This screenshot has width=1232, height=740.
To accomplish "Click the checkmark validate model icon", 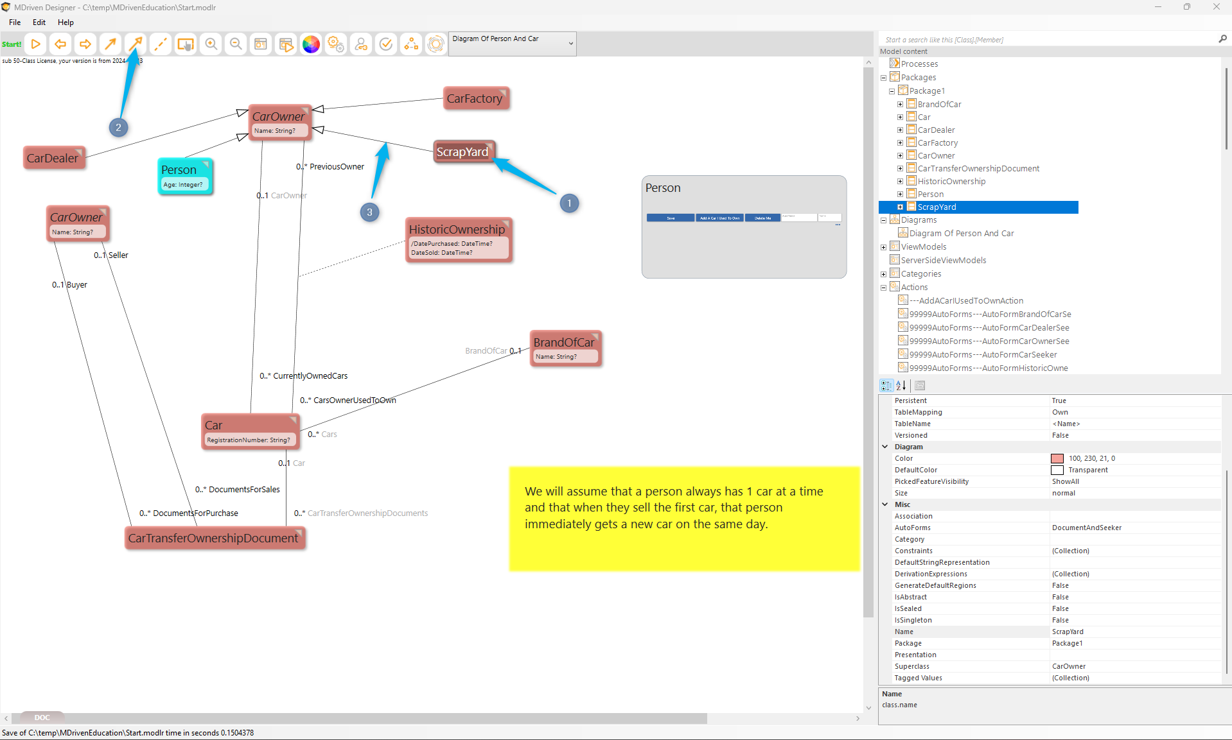I will click(x=386, y=44).
